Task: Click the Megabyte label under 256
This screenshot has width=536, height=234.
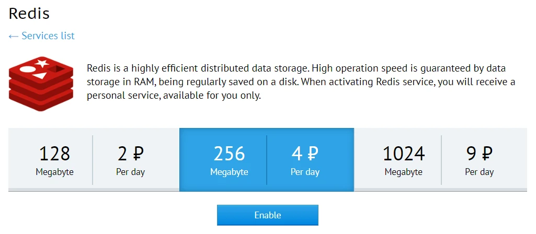Action: [229, 172]
